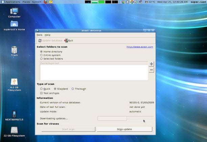Click the weather 12 °C applet

(x=150, y=2)
